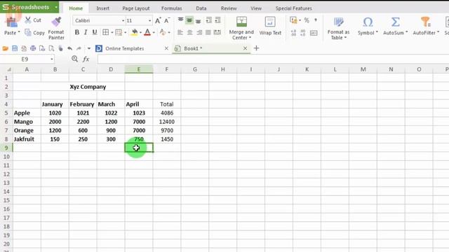Viewport: 449px width, 252px height.
Task: Close the Online Templates tab
Action: 166,48
